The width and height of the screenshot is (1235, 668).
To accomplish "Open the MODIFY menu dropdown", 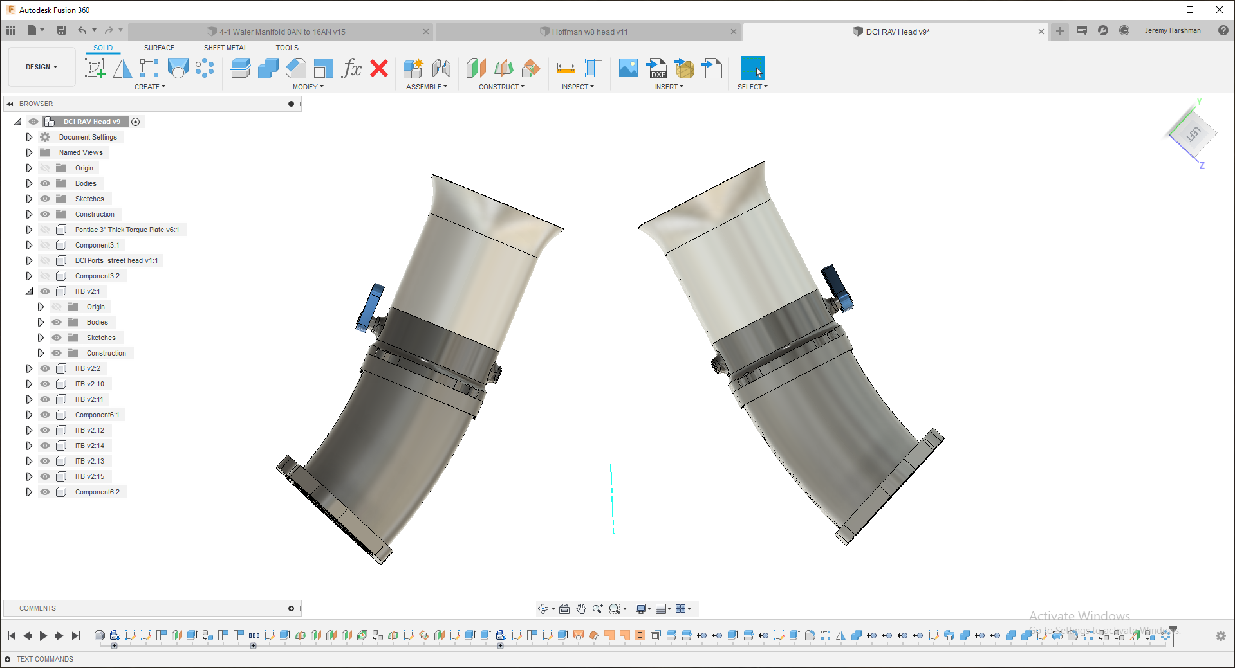I will pyautogui.click(x=308, y=87).
